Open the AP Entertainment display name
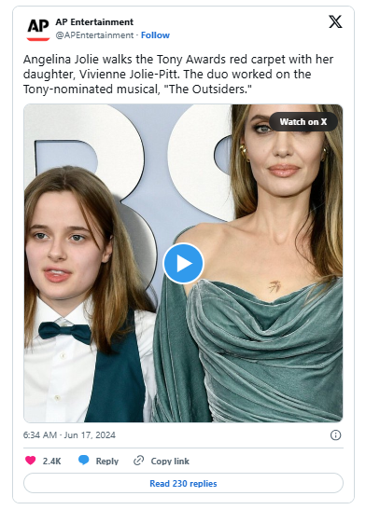 point(94,22)
